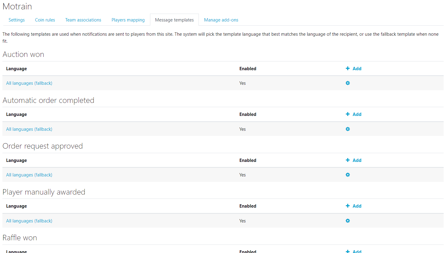Viewport: 447px width, 253px height.
Task: Click the plus icon in Order request approved header
Action: [x=348, y=160]
